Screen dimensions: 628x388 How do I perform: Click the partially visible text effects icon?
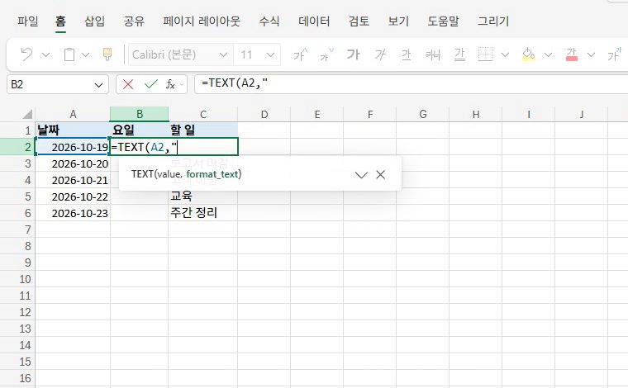click(615, 54)
